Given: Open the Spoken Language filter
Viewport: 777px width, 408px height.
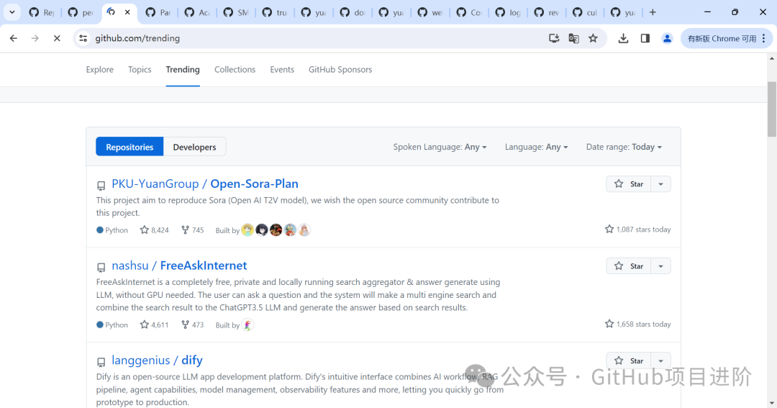Looking at the screenshot, I should pos(440,147).
